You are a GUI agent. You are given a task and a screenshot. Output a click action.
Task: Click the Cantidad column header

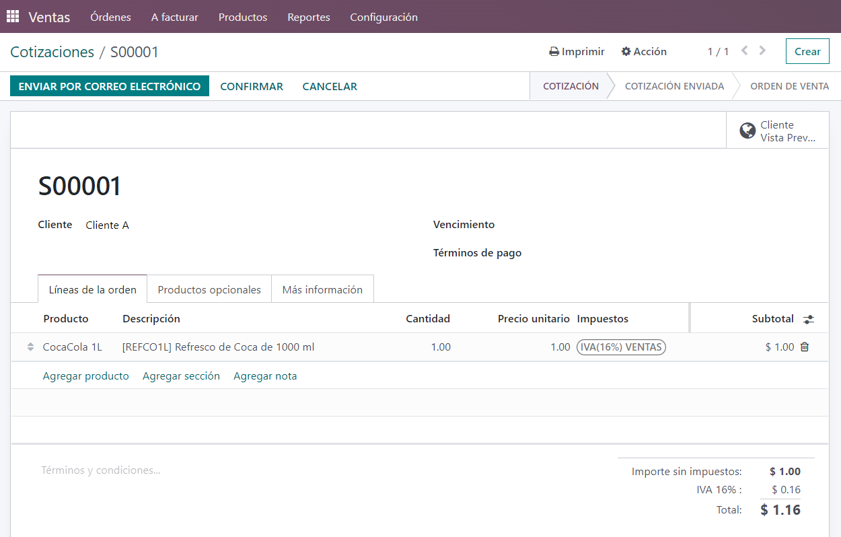(428, 319)
